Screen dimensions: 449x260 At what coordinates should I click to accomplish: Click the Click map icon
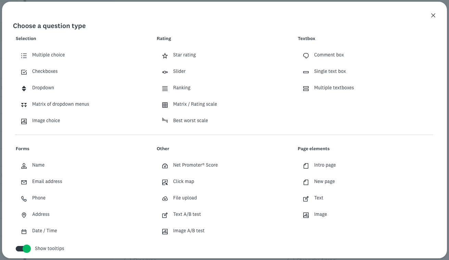(165, 182)
